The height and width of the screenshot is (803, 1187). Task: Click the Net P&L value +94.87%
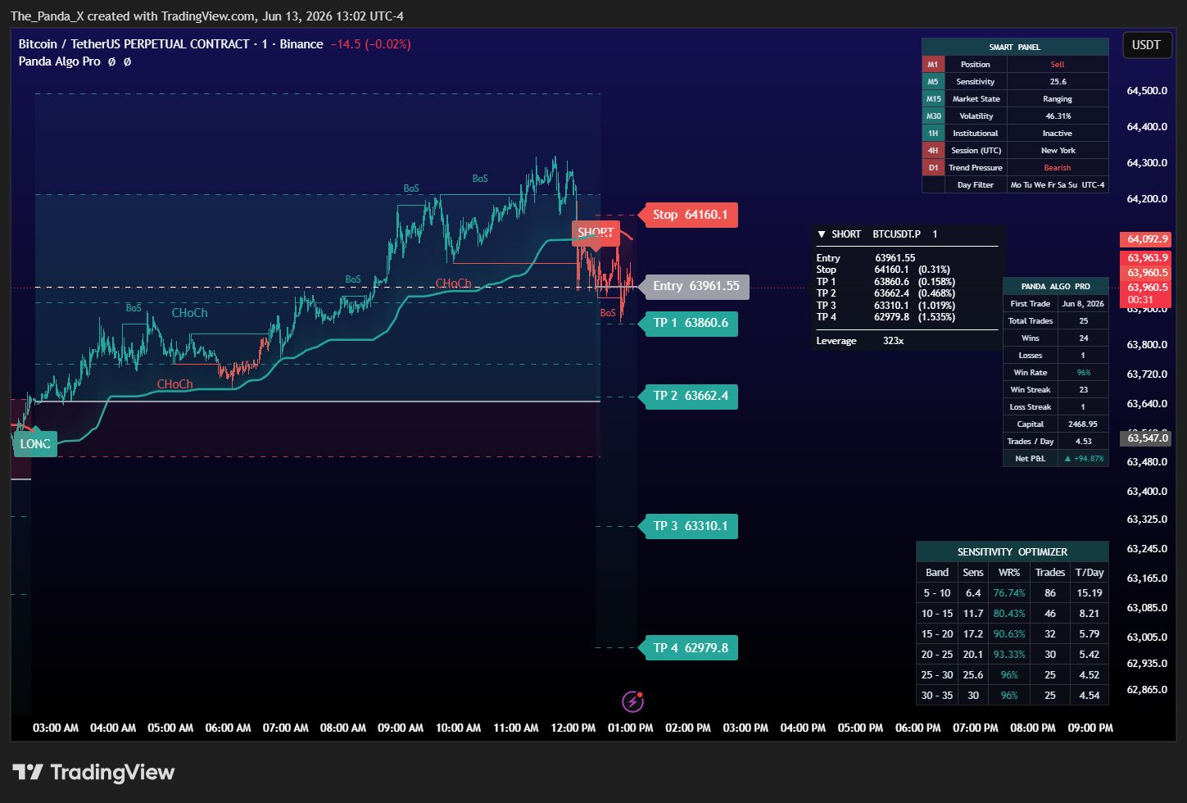[x=1083, y=459]
